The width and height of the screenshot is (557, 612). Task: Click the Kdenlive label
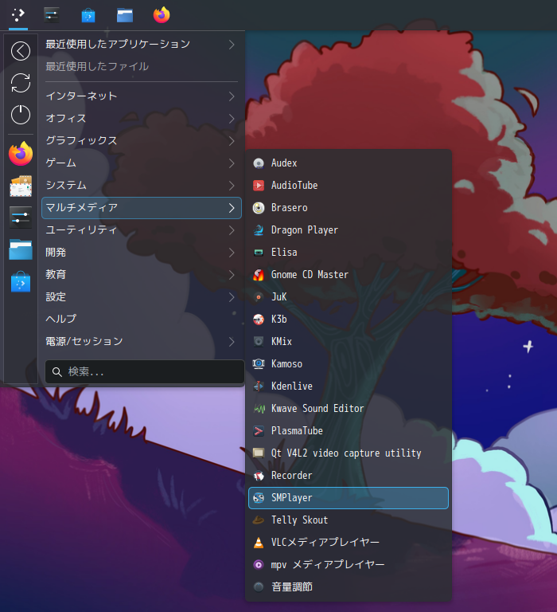pos(291,386)
